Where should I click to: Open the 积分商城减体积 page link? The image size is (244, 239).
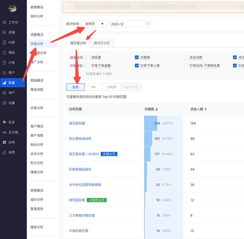pyautogui.click(x=80, y=139)
